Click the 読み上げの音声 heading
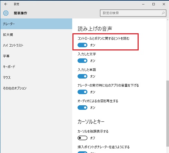Viewport: 169px width, 153px height. click(95, 29)
